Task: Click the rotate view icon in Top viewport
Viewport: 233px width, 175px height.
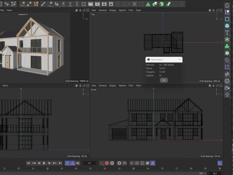Action: (217, 10)
